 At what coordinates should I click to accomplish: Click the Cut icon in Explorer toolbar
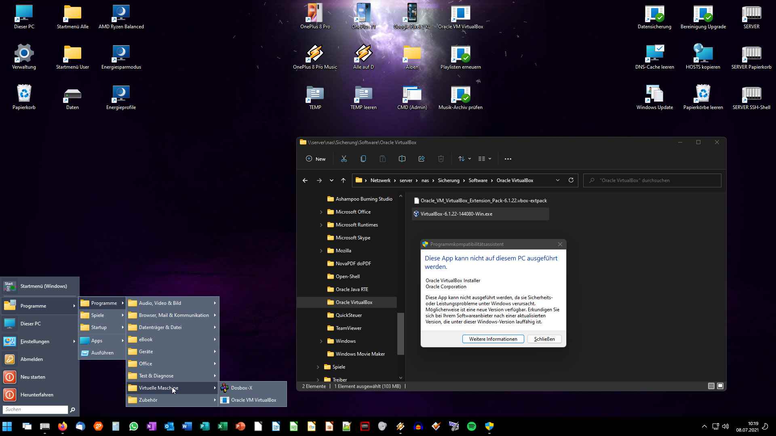point(344,159)
